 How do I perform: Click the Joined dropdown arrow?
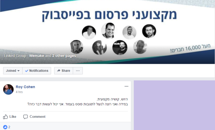point(18,71)
